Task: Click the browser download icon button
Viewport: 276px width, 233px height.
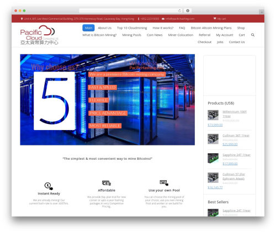Action: 188,10
